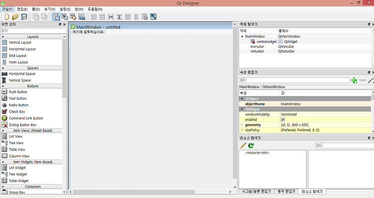
Task: Apply Lay Out in a Grid
Action: tap(128, 16)
